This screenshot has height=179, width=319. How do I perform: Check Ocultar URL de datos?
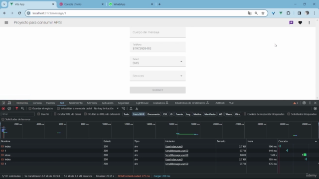[55, 114]
